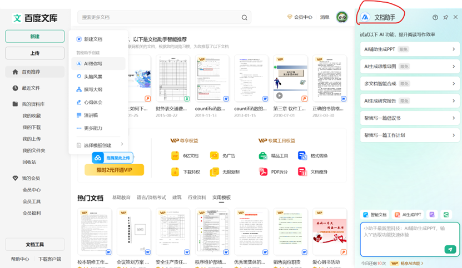Click the 文档工具 button
Image resolution: width=462 pixels, height=268 pixels.
point(34,245)
